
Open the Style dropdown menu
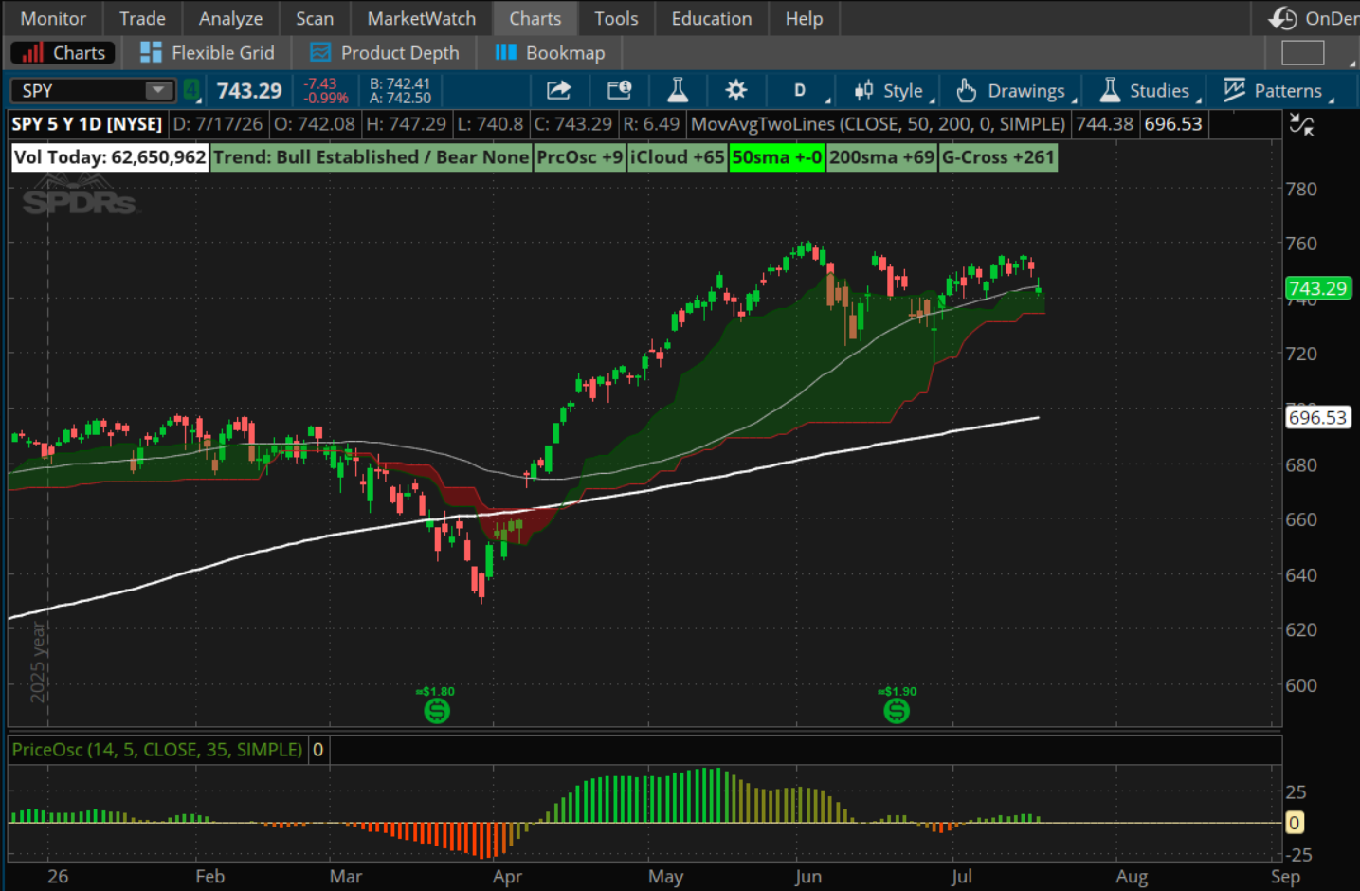pyautogui.click(x=894, y=91)
